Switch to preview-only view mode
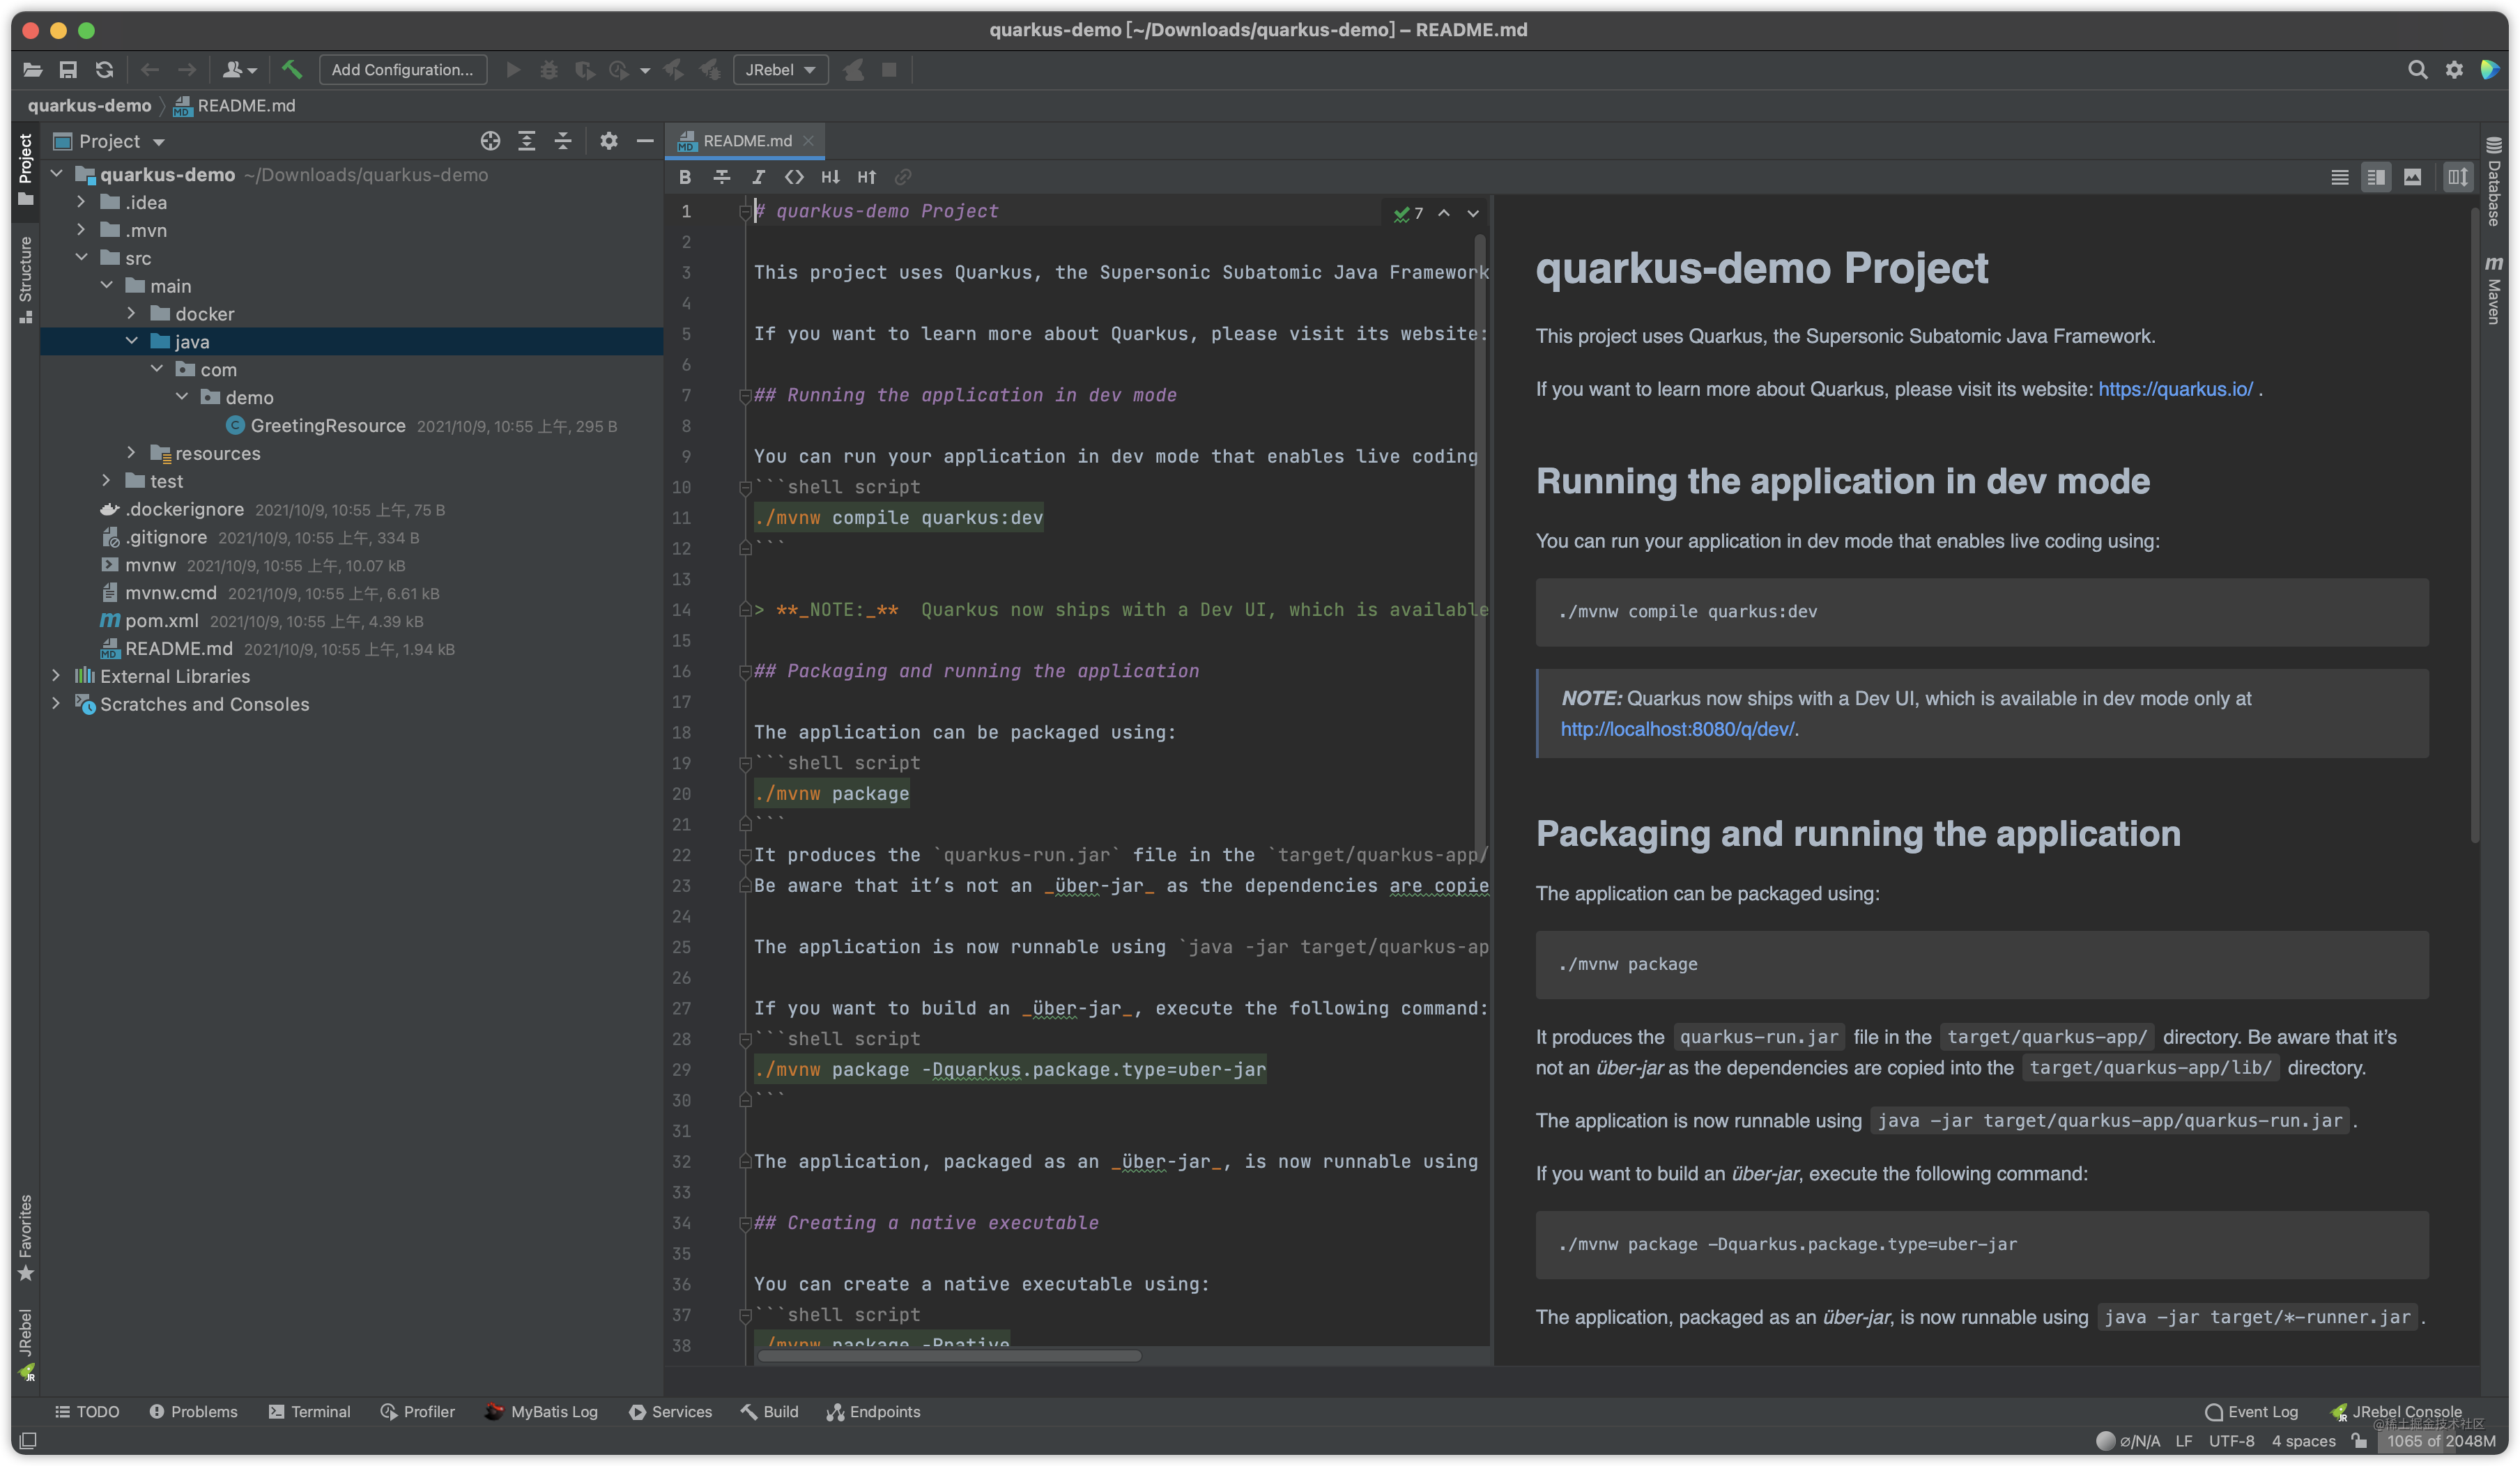2520x1466 pixels. pyautogui.click(x=2412, y=177)
